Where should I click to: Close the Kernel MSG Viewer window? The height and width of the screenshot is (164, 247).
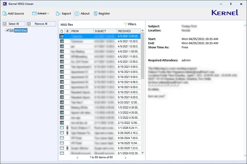click(241, 4)
